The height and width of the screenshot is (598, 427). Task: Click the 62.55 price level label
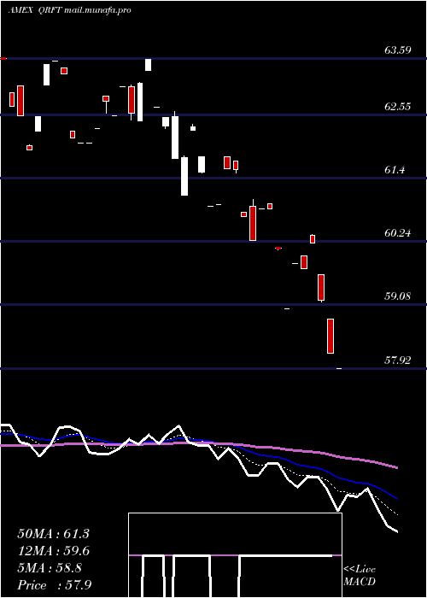pos(398,107)
